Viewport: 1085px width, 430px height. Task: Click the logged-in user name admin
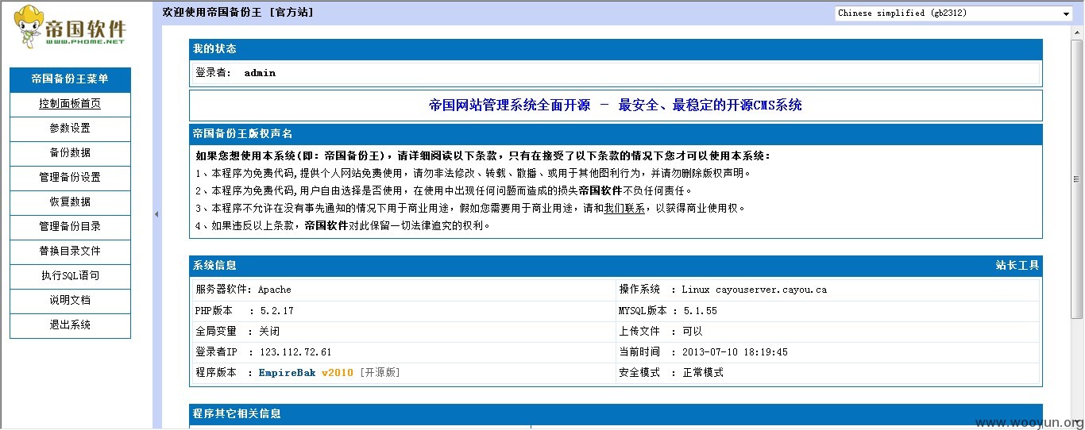click(x=260, y=73)
